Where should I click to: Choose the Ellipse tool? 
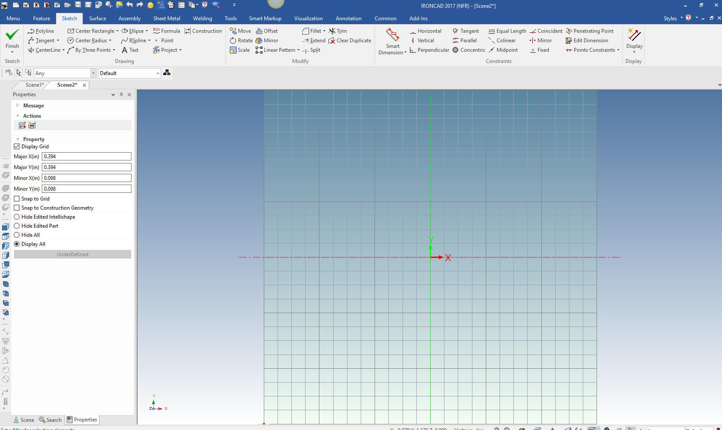click(x=133, y=31)
